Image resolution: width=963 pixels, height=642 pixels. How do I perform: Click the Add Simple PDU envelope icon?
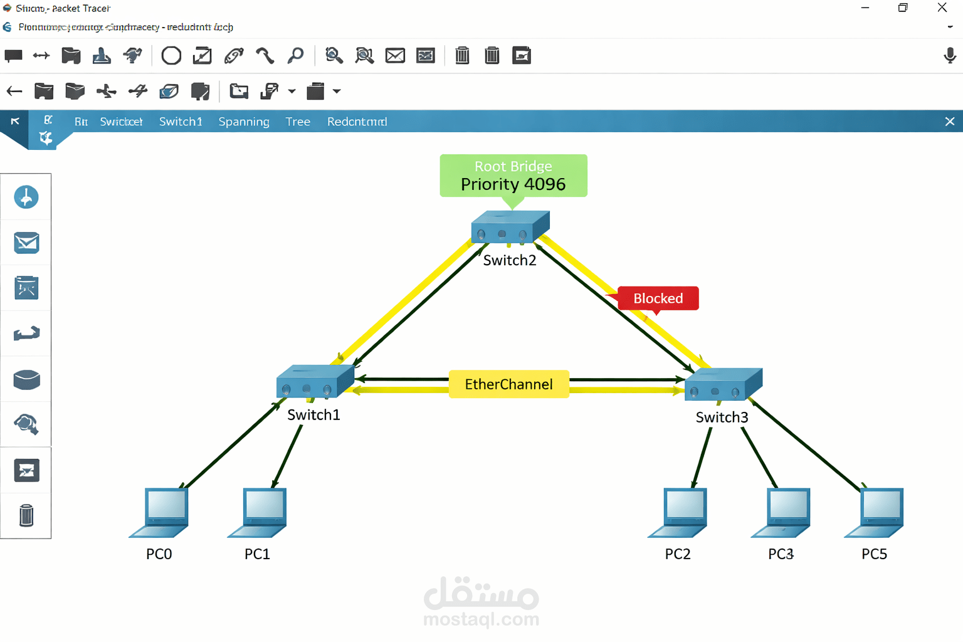click(x=394, y=55)
